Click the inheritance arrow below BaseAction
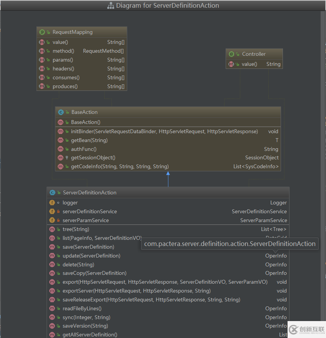Screen dimensions: 326x338 (168, 174)
